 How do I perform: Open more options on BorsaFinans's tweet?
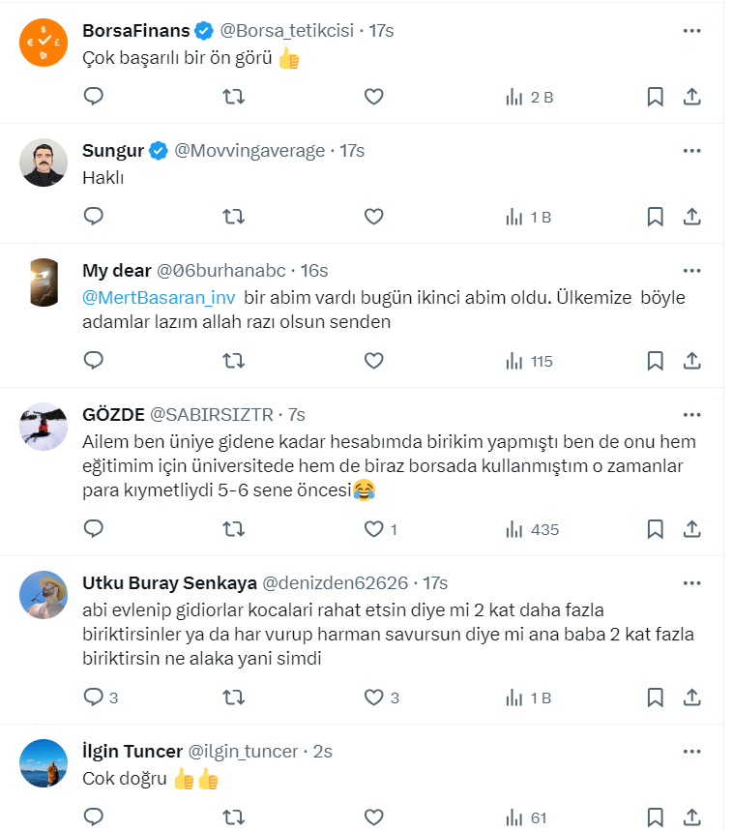(692, 31)
